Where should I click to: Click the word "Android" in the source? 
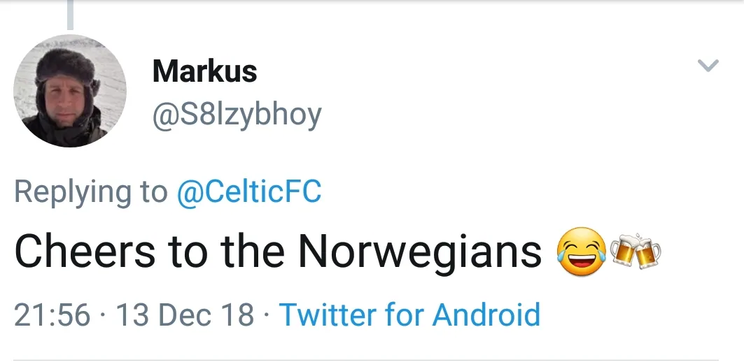click(x=486, y=315)
